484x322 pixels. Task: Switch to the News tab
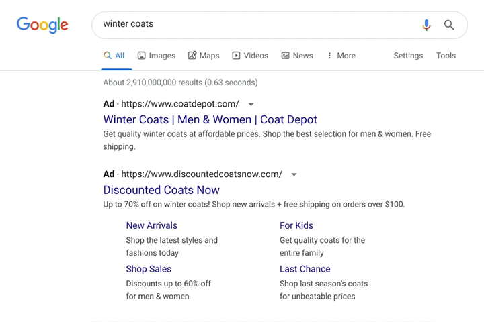(x=296, y=56)
